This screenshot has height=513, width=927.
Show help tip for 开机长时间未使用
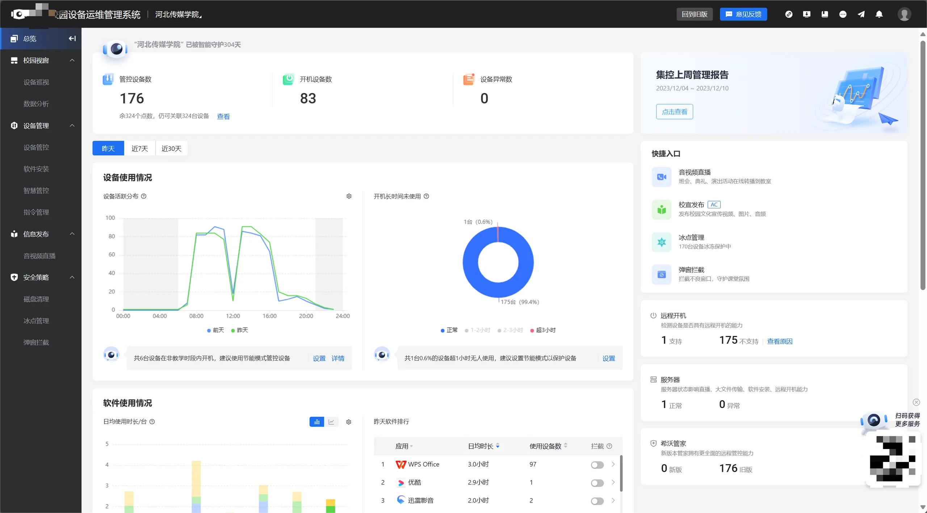pos(427,196)
